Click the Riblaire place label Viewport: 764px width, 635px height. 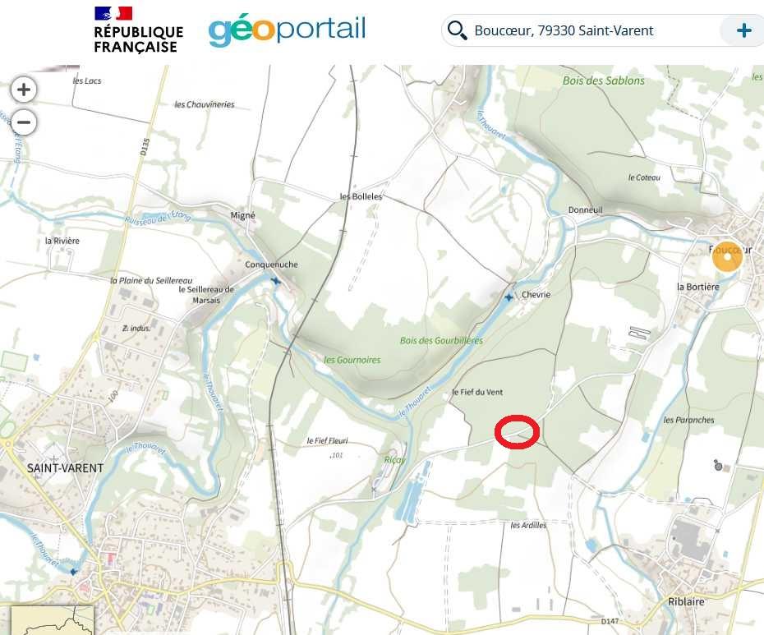click(x=686, y=601)
